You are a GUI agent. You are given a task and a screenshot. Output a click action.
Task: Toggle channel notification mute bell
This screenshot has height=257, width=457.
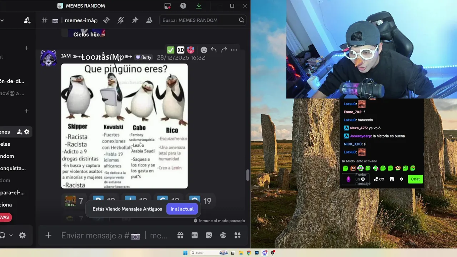(121, 20)
